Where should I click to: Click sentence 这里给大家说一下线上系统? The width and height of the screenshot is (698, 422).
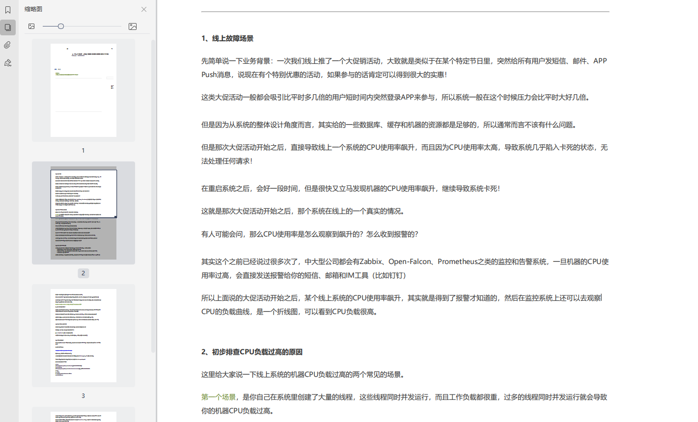pos(305,374)
